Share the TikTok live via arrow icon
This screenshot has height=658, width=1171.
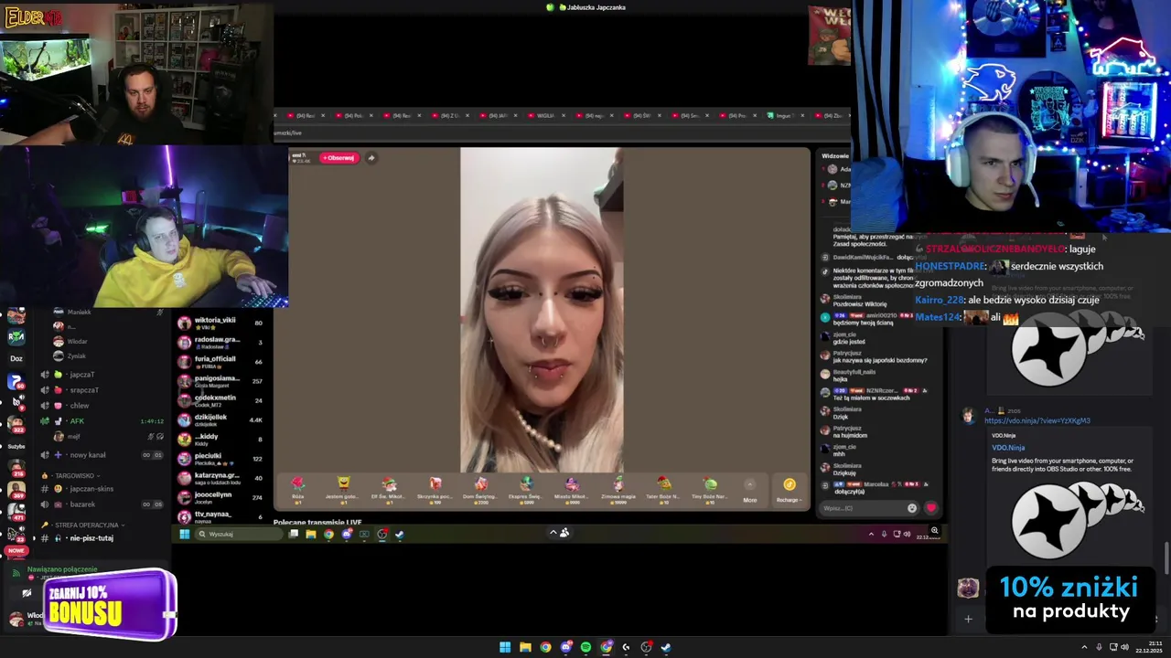pos(371,157)
